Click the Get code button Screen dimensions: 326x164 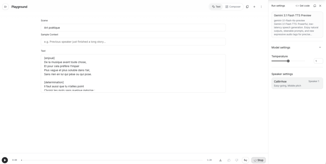302,6
